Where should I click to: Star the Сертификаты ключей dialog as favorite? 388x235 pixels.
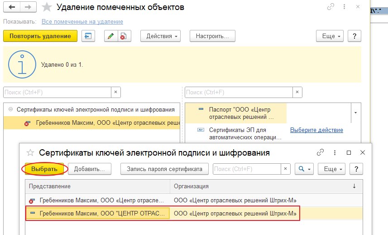(x=30, y=152)
